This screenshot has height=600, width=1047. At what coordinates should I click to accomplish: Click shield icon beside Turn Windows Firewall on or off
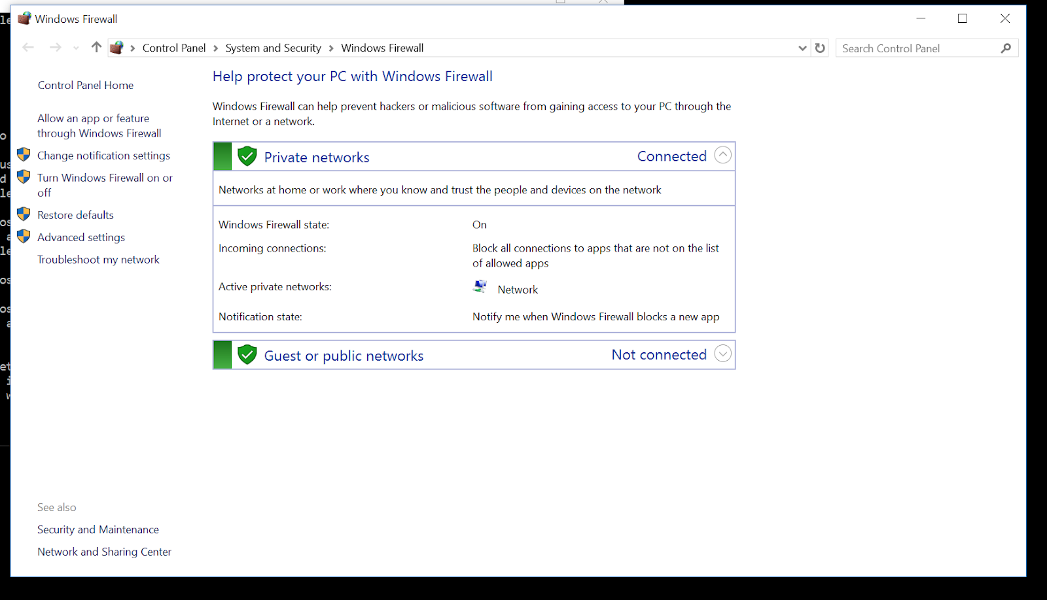coord(24,176)
